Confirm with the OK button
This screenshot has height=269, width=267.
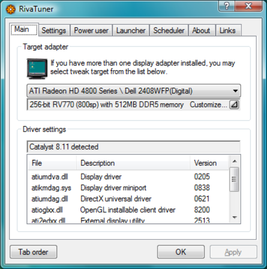[x=180, y=252]
